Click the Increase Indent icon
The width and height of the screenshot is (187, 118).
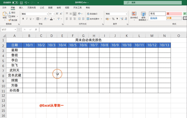(83, 19)
